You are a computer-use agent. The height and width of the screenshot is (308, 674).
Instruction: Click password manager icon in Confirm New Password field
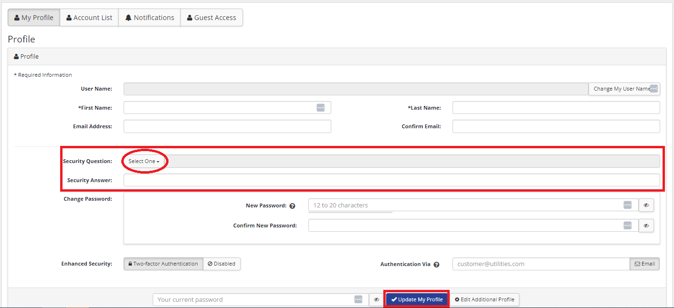pyautogui.click(x=627, y=226)
